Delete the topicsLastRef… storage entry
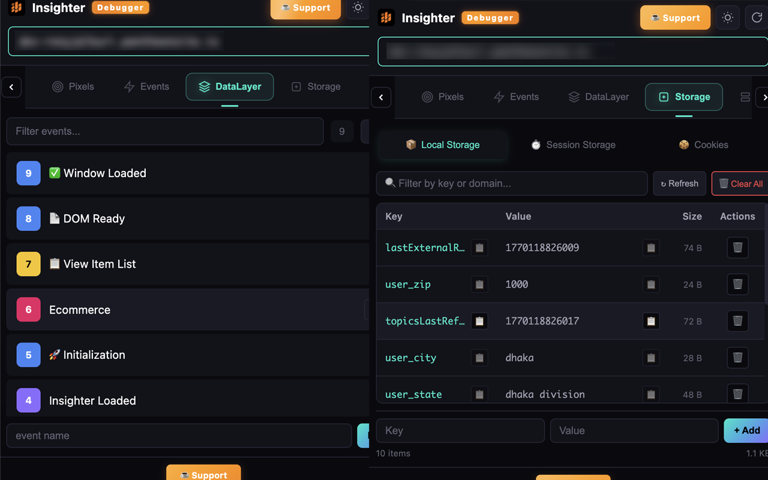Screen dimensions: 768x480 click(738, 321)
